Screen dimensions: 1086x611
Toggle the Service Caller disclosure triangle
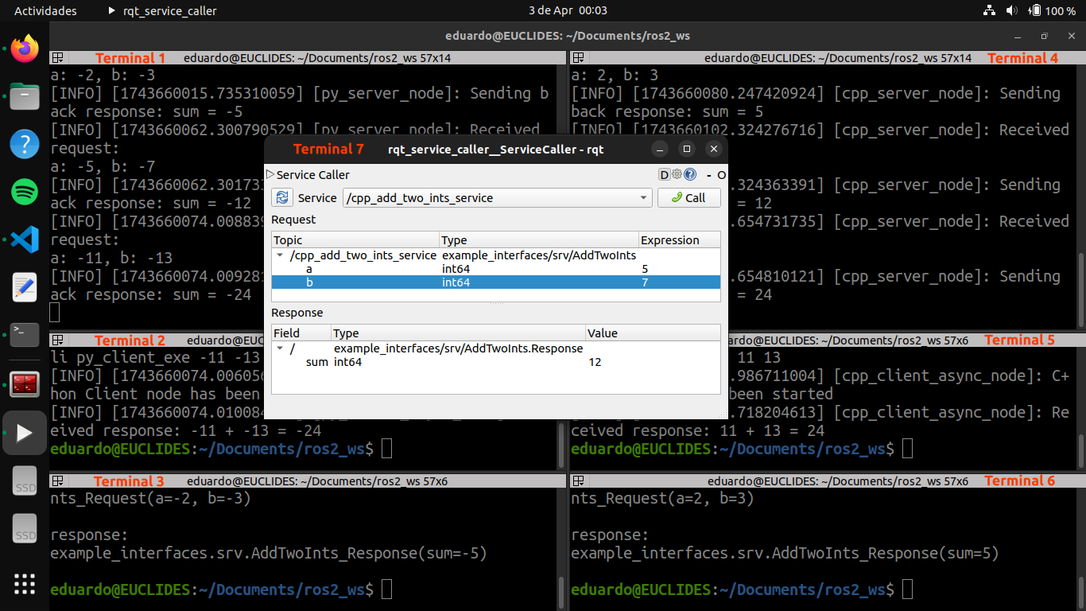[x=270, y=174]
